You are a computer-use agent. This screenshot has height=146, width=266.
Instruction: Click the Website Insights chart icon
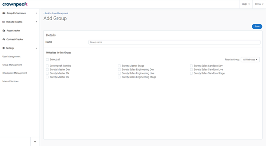pos(3,22)
